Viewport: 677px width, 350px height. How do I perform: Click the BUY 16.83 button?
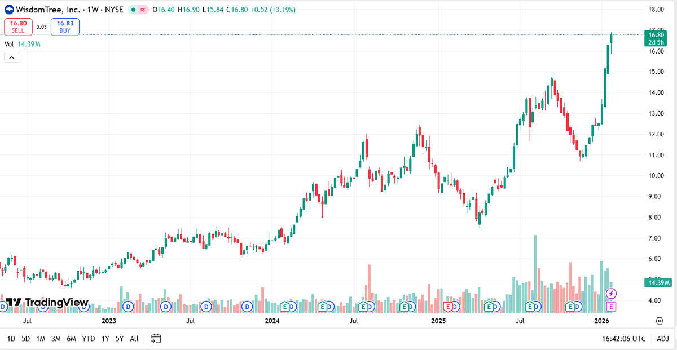point(64,26)
